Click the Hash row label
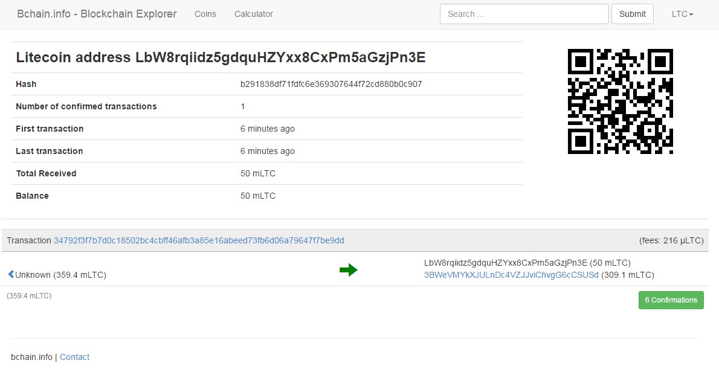The image size is (719, 372). point(26,85)
